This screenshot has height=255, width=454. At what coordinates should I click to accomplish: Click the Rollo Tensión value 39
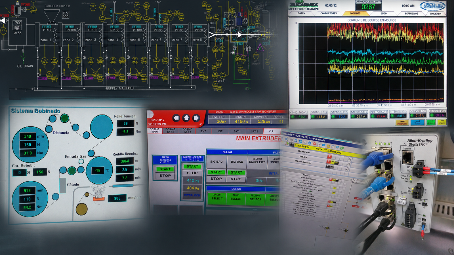(125, 124)
